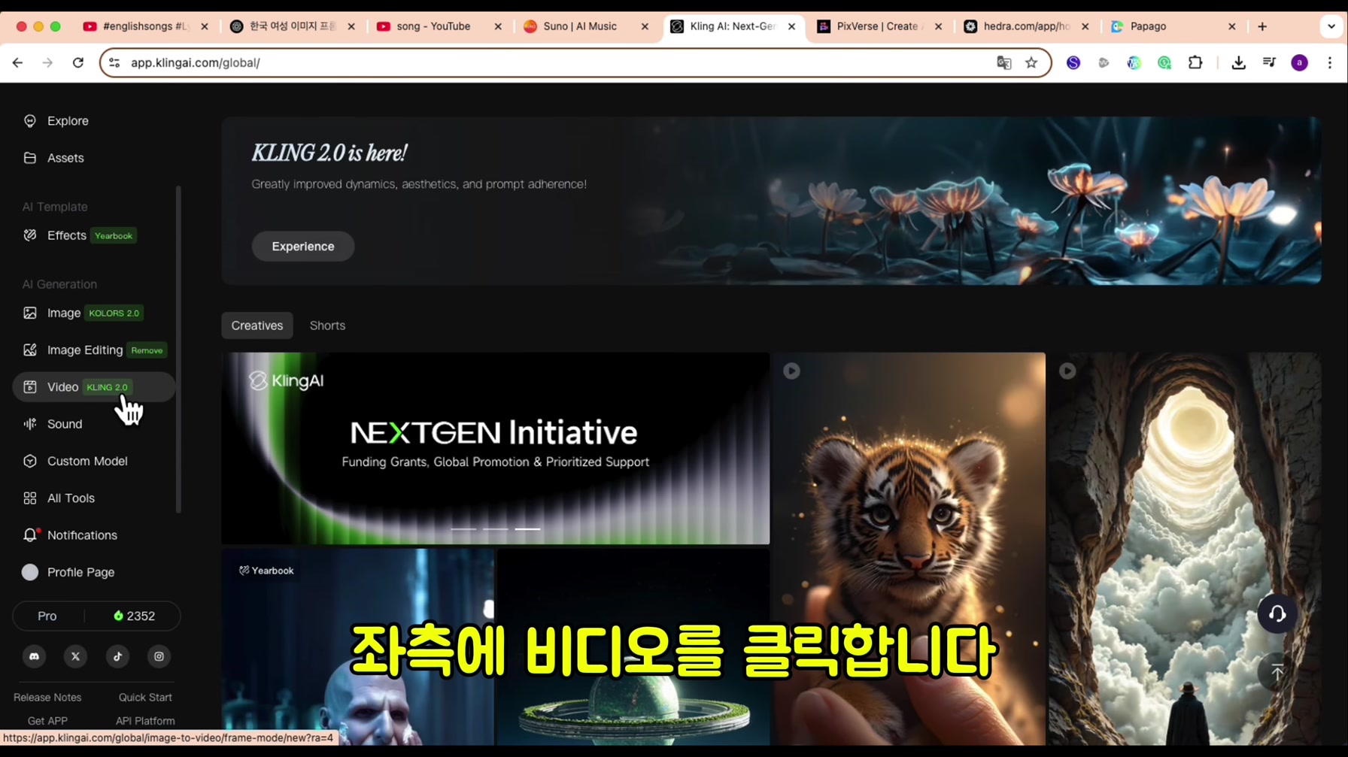Bookmark this page with the star icon
Screen dimensions: 1348x757
[1031, 63]
